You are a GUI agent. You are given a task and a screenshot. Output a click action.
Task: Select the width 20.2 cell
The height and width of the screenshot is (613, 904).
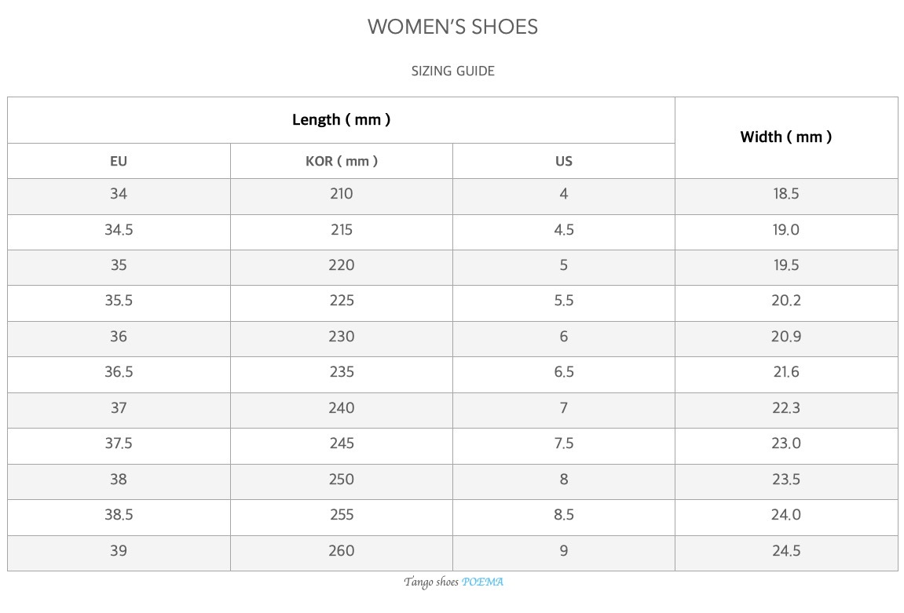pos(785,301)
